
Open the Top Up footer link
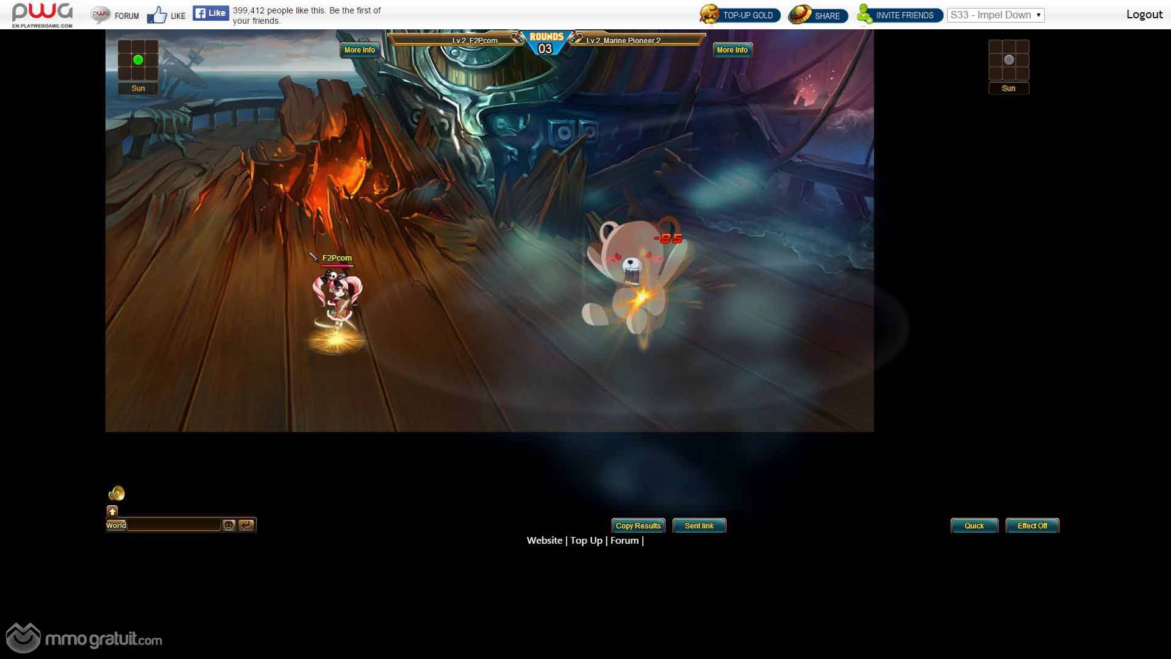(586, 541)
